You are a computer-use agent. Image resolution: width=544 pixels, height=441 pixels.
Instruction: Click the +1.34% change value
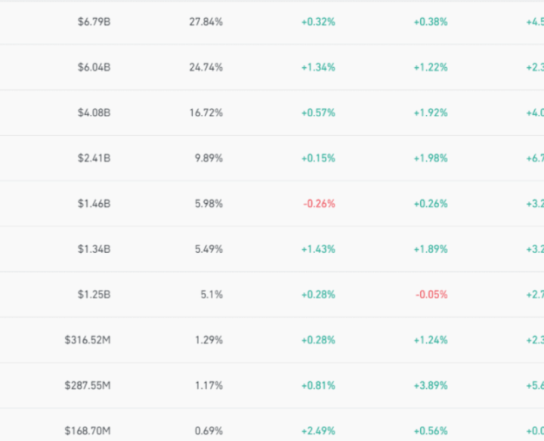[x=318, y=67]
